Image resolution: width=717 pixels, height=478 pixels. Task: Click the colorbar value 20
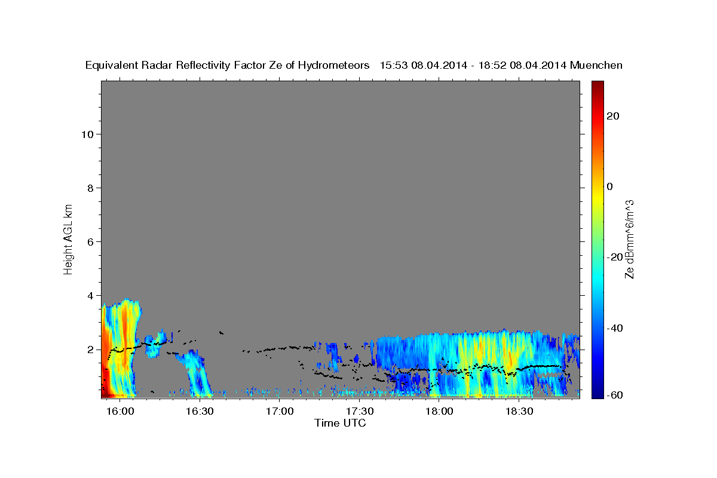point(612,116)
